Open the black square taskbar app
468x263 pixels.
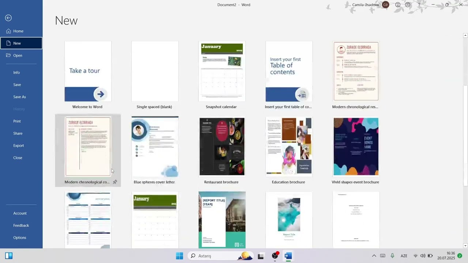(x=261, y=256)
